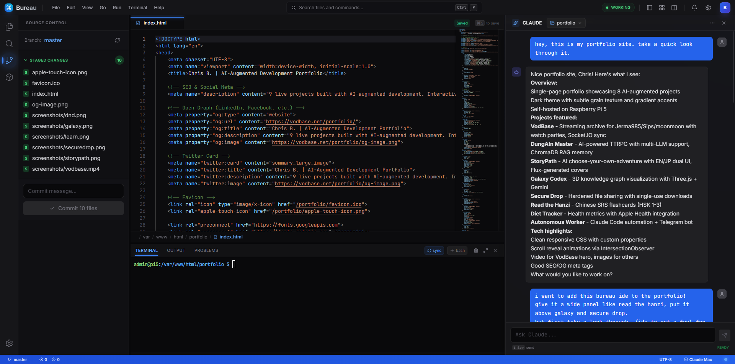Open notifications via the bell icon
Image resolution: width=735 pixels, height=364 pixels.
pos(694,7)
